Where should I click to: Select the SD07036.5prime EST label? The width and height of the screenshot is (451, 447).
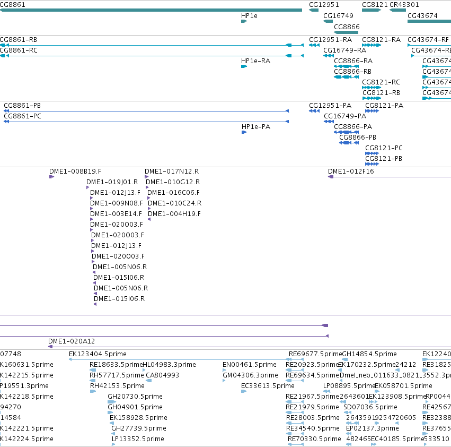tap(370, 407)
